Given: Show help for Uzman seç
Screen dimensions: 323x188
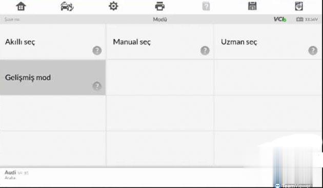Looking at the screenshot, I should click(x=313, y=51).
